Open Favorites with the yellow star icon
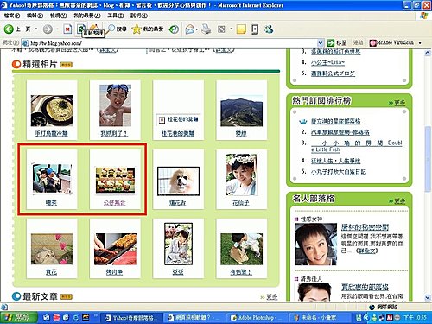Viewport: 432px width, 324px height. [x=148, y=29]
